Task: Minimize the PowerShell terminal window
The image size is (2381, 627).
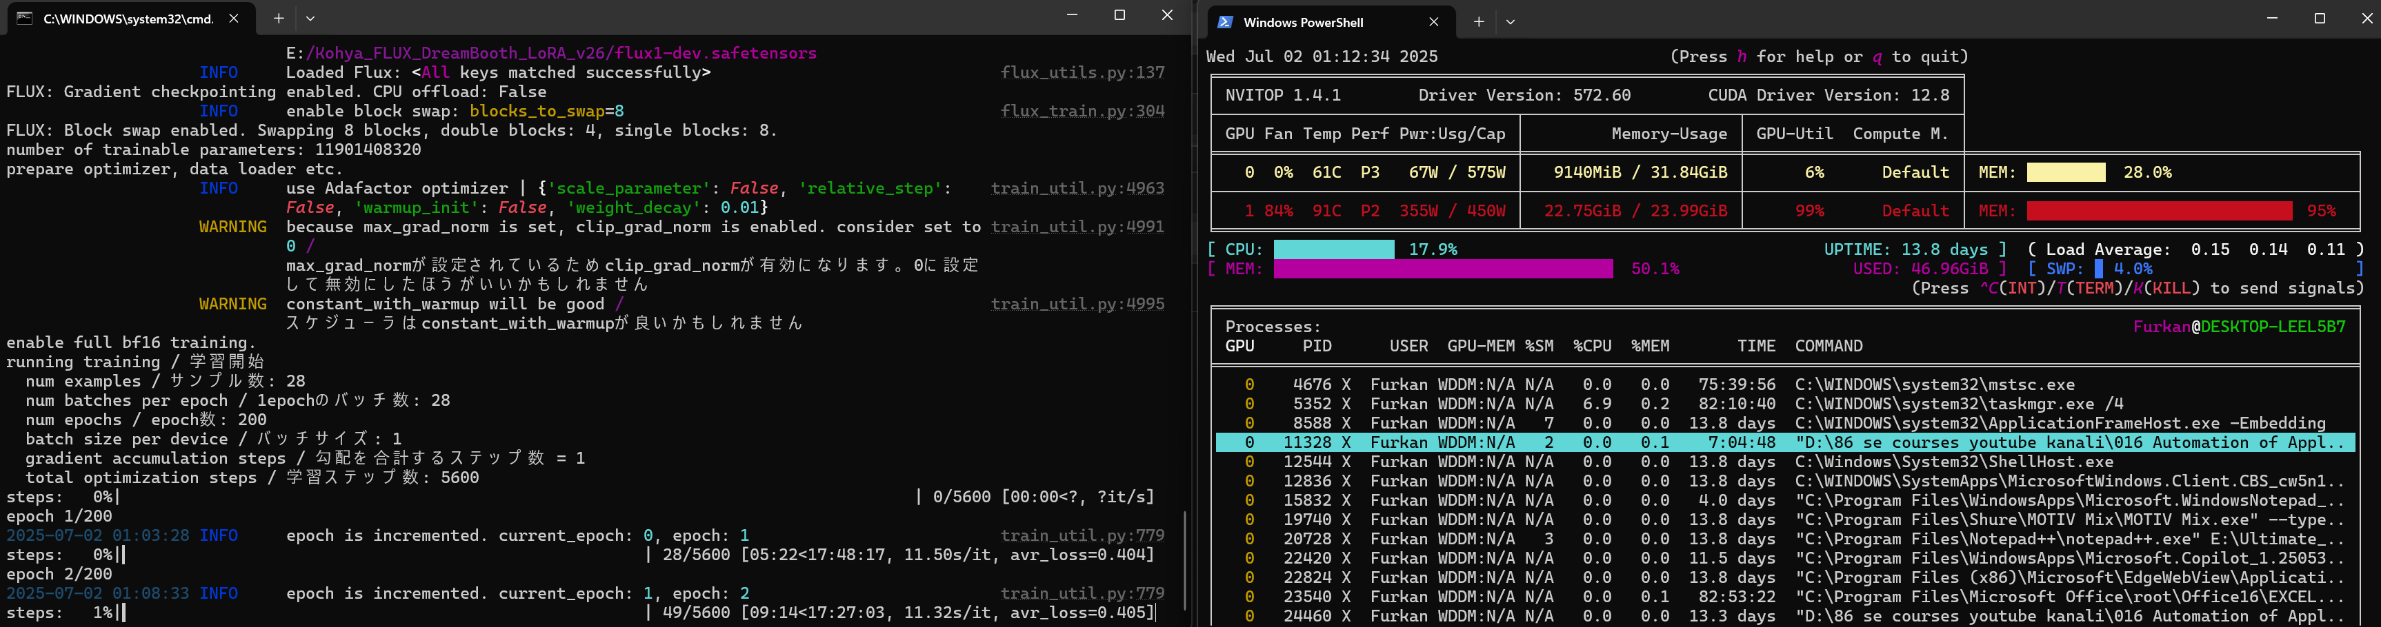Action: tap(2272, 19)
